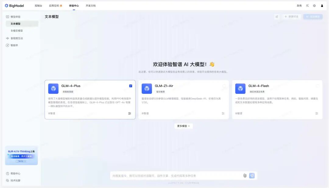This screenshot has width=329, height=188.
Task: Click the language globe icon
Action: pos(314,6)
